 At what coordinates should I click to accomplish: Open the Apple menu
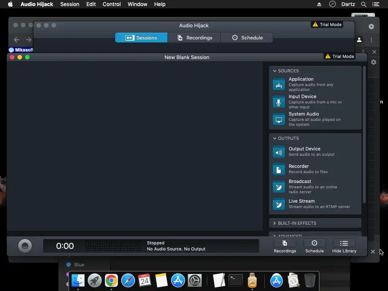point(10,4)
